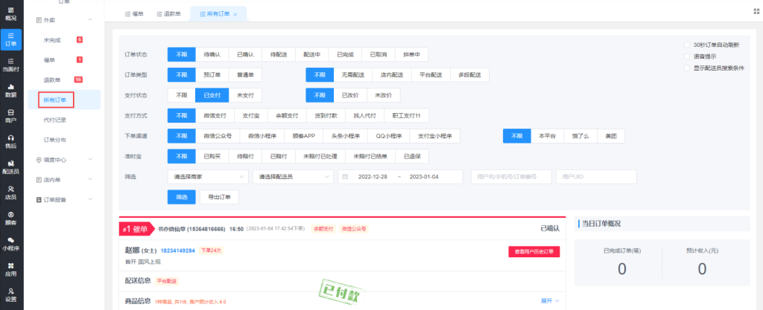This screenshot has width=763, height=310.
Task: Click the red 查看用户历史订单 button
Action: point(533,251)
